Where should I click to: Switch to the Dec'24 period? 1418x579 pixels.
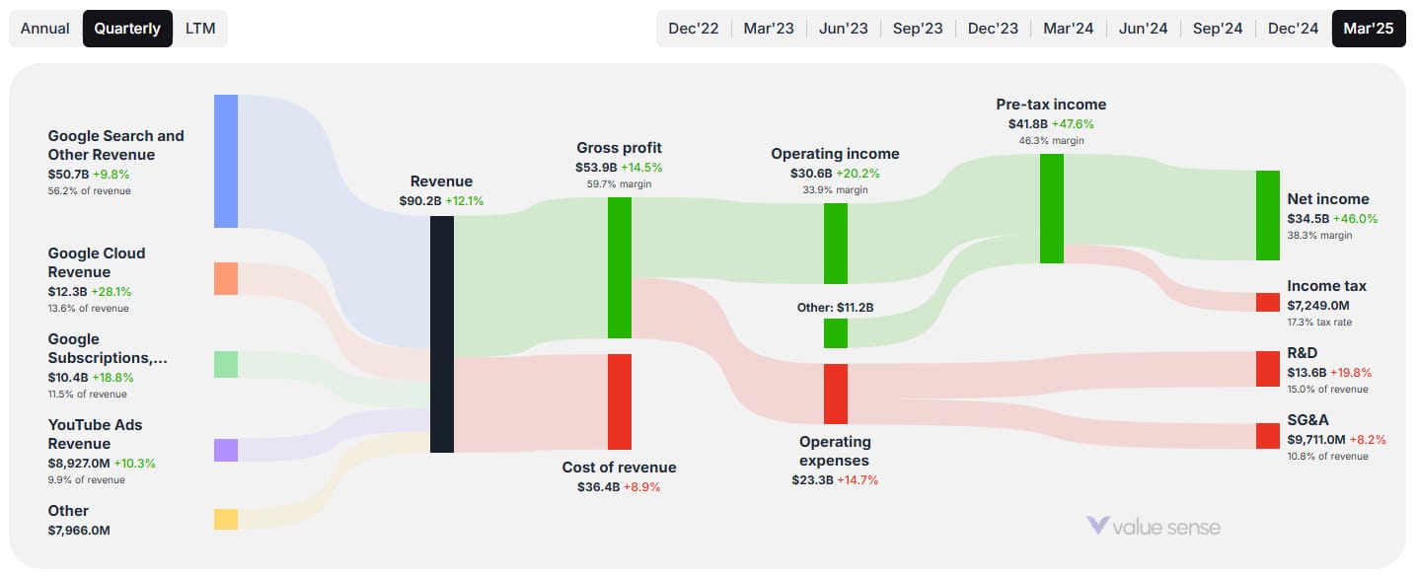click(x=1293, y=29)
